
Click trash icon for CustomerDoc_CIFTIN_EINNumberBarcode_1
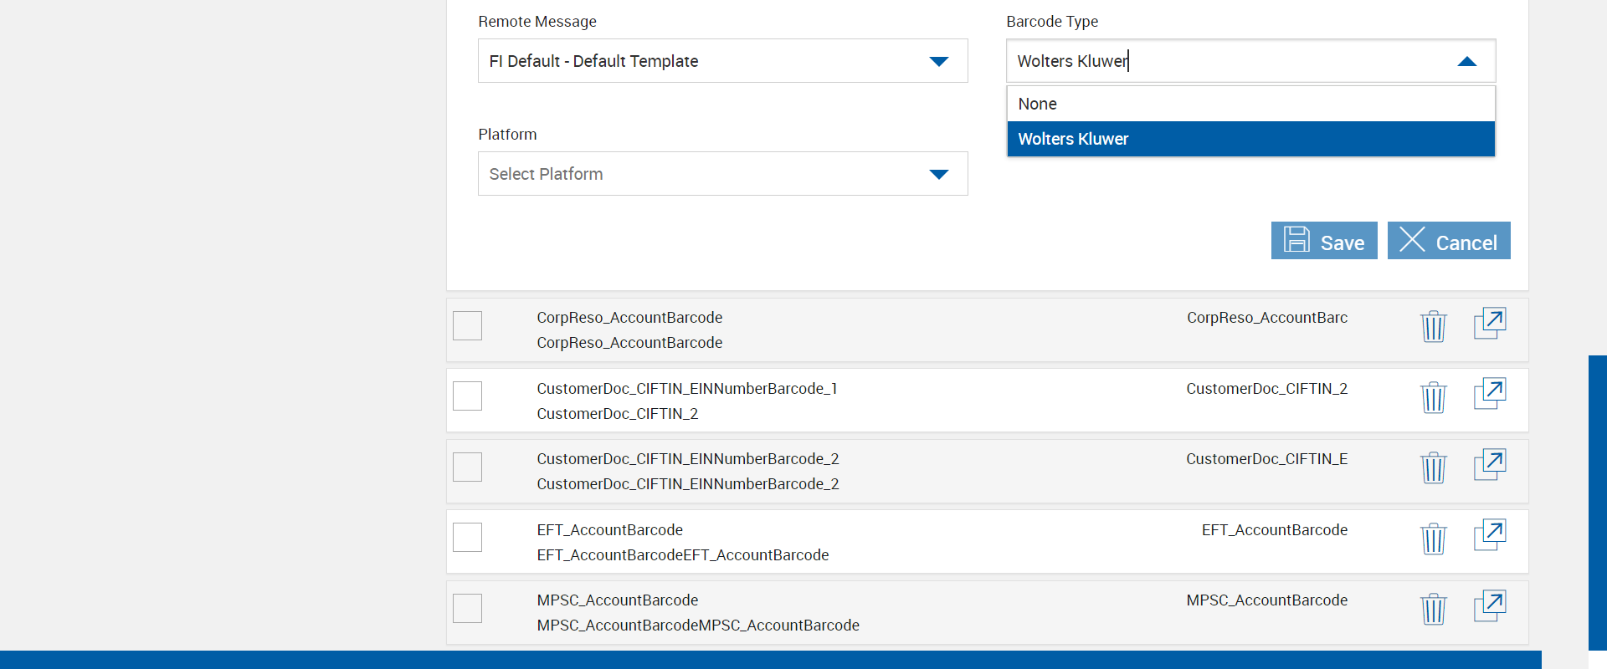coord(1433,397)
